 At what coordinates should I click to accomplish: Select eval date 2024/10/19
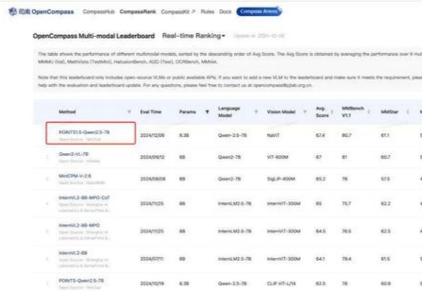[x=152, y=283]
